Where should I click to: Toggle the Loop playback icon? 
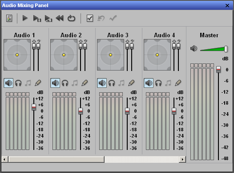click(71, 18)
